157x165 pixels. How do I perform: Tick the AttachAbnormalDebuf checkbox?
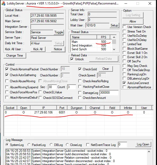tap(7, 98)
